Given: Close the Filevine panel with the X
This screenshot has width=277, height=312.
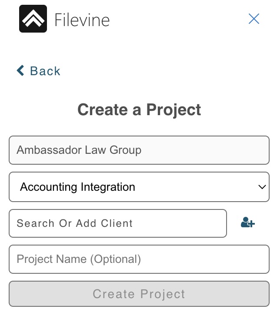Looking at the screenshot, I should pyautogui.click(x=254, y=19).
